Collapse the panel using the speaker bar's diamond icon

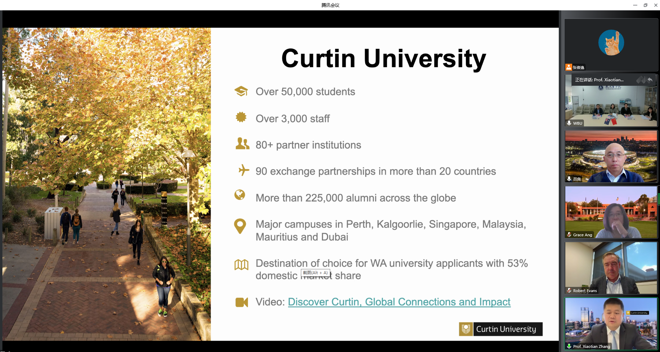click(640, 80)
